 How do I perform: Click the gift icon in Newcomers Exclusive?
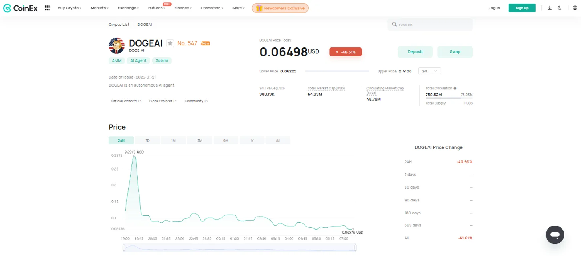(259, 8)
